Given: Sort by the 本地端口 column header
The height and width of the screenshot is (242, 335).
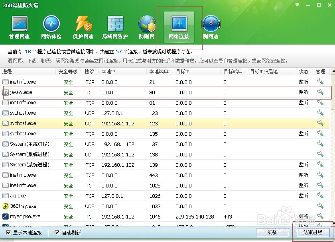Looking at the screenshot, I should (160, 72).
